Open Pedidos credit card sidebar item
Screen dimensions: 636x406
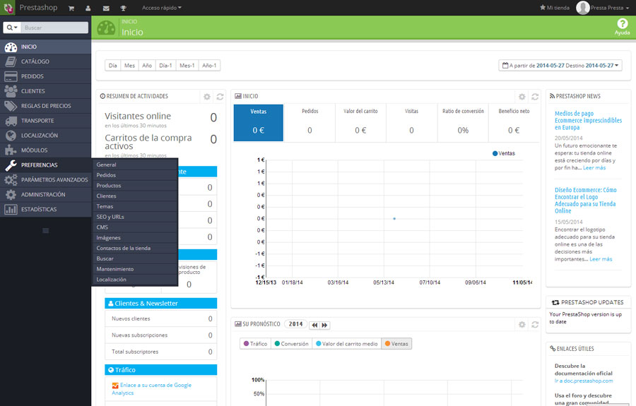pos(45,76)
